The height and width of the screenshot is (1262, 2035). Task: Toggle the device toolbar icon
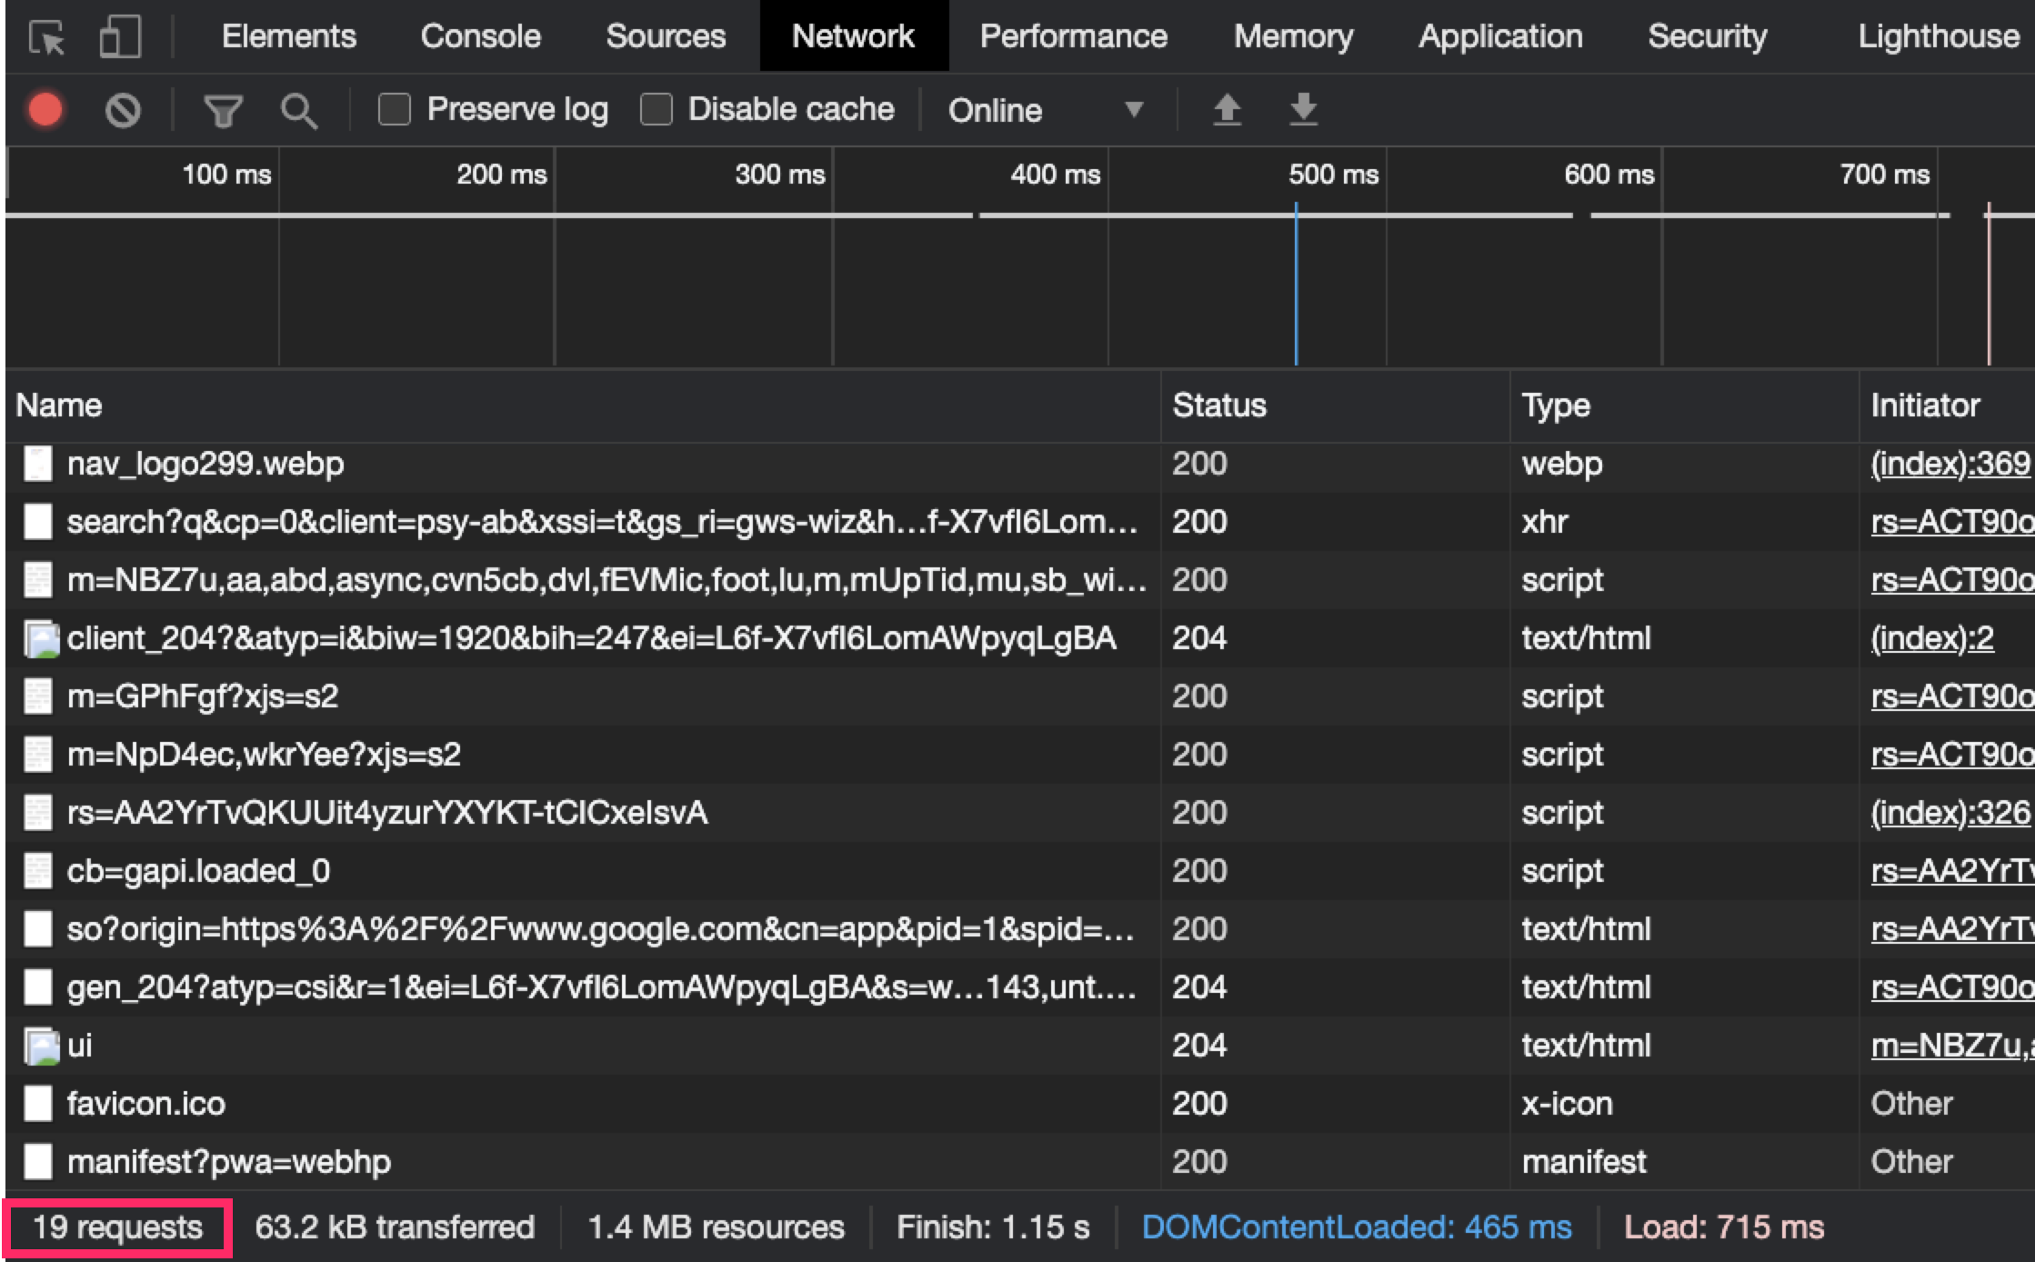120,38
